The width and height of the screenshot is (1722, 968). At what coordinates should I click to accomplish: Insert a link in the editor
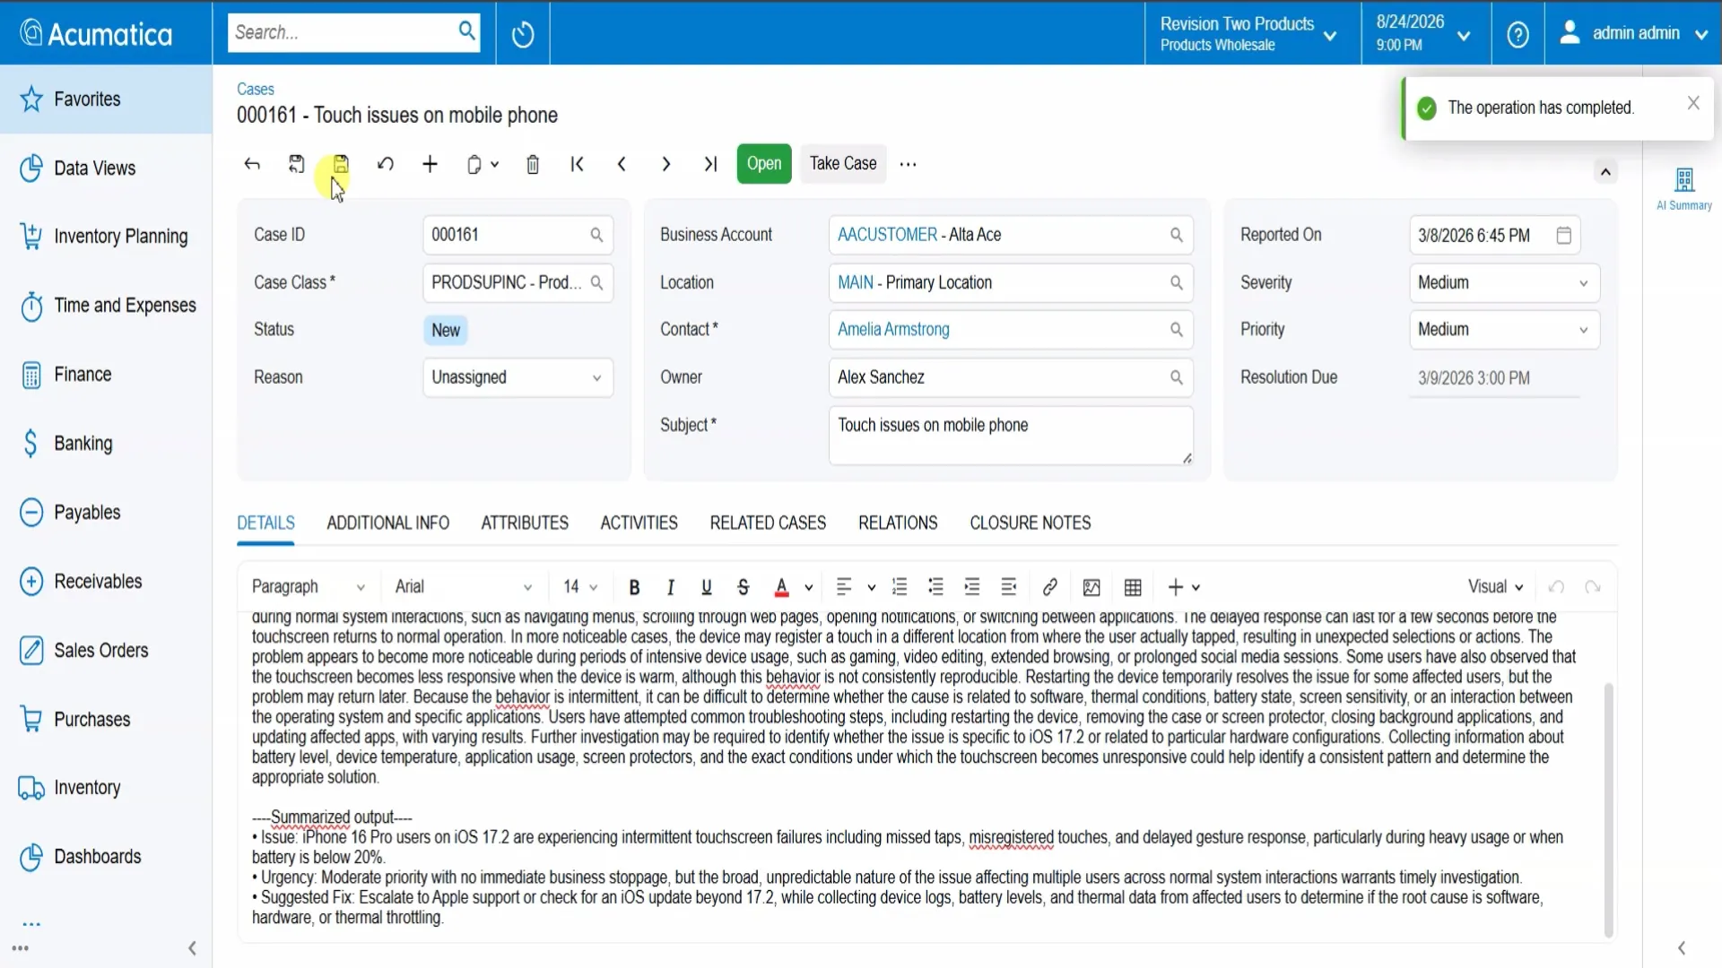coord(1050,587)
